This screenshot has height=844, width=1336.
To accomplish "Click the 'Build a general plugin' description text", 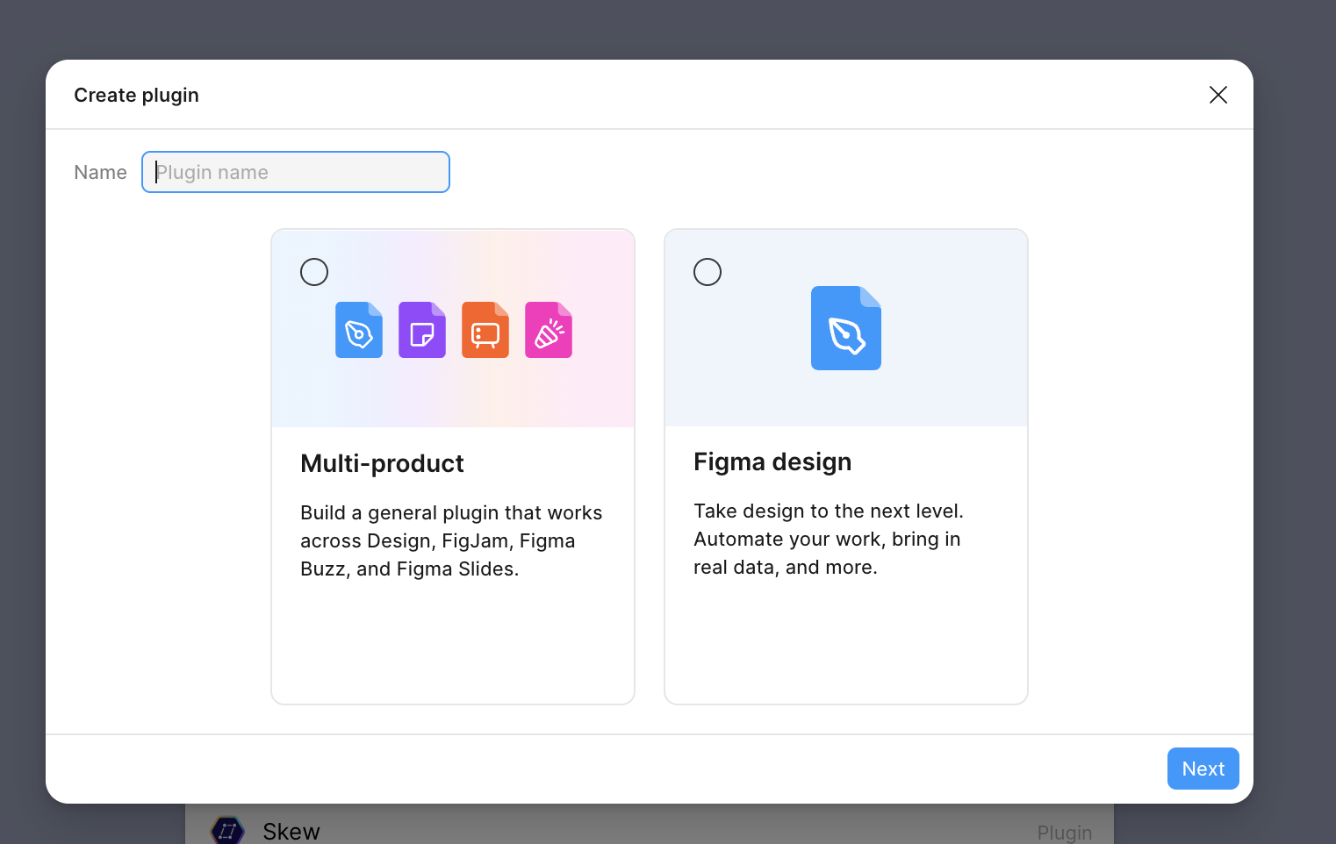I will pyautogui.click(x=451, y=540).
